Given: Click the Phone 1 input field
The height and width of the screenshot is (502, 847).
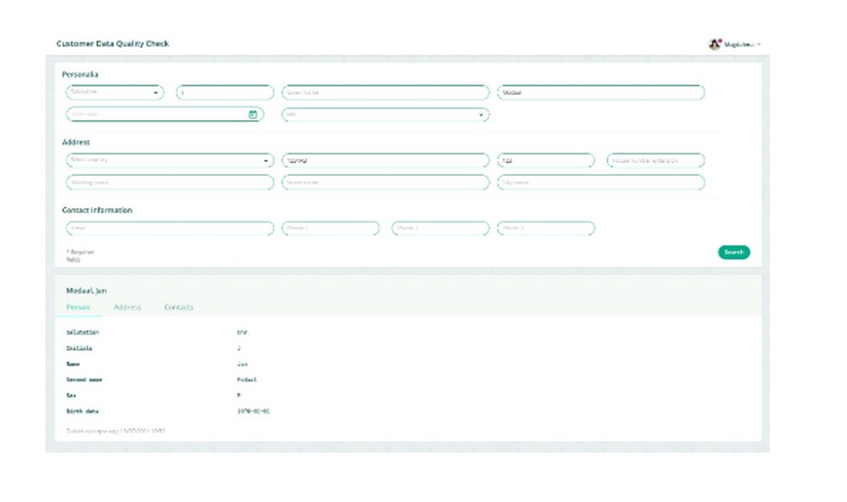Looking at the screenshot, I should tap(330, 228).
